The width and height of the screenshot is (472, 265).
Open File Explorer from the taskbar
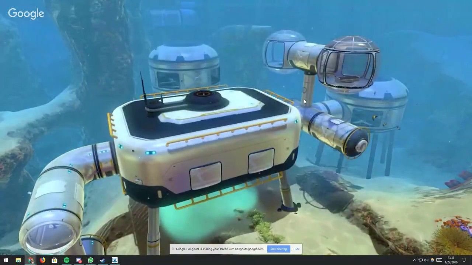[18, 260]
